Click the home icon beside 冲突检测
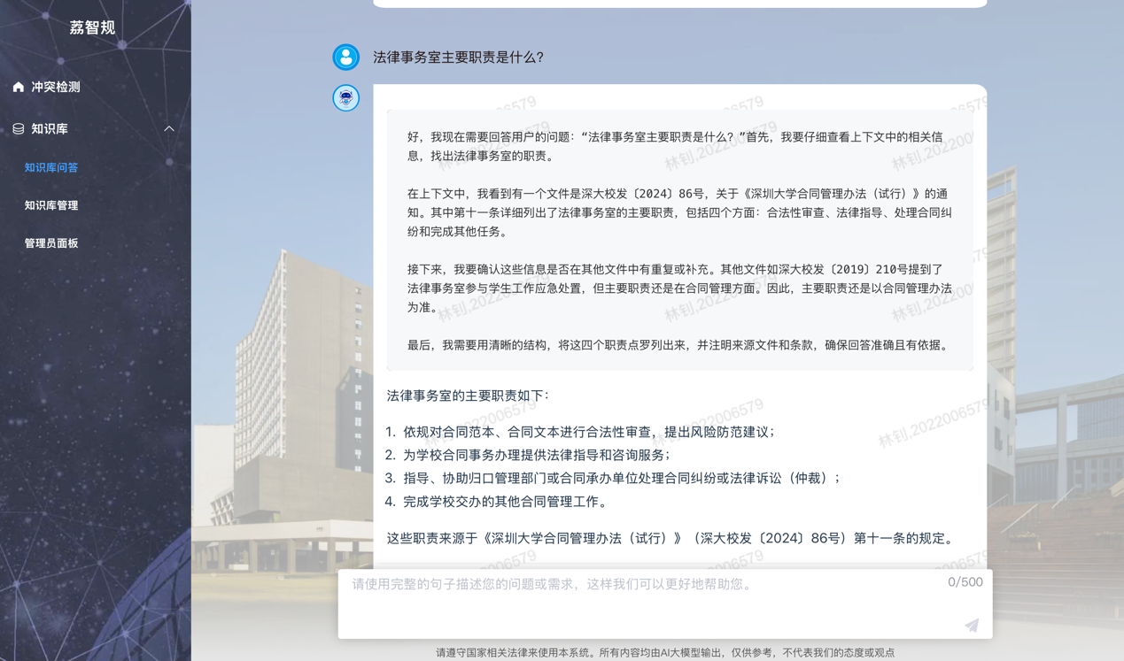This screenshot has width=1124, height=661. click(x=19, y=87)
